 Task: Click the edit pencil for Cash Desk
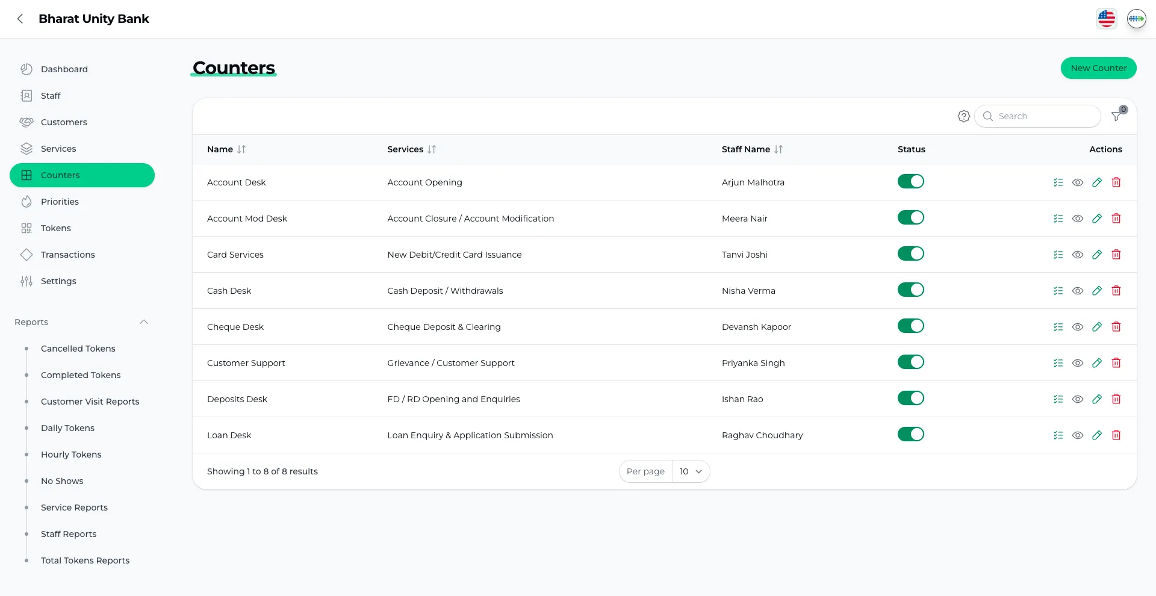point(1096,291)
